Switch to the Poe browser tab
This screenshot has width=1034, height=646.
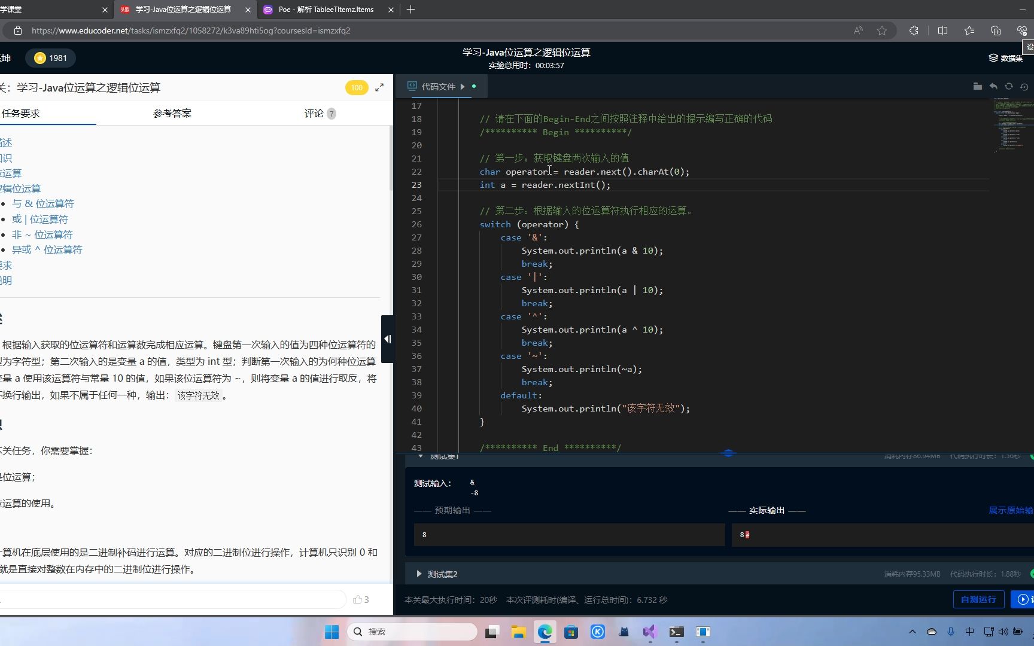click(x=326, y=10)
